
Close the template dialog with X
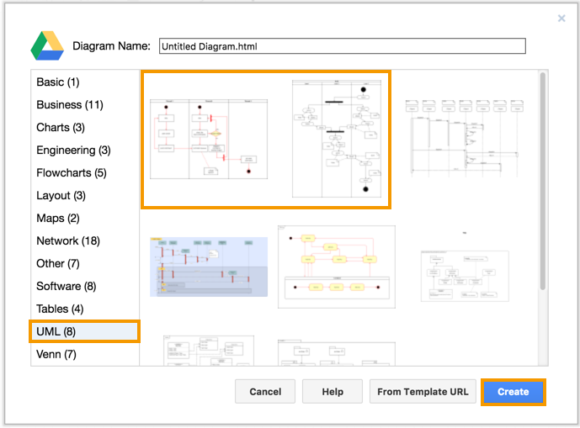pos(561,18)
